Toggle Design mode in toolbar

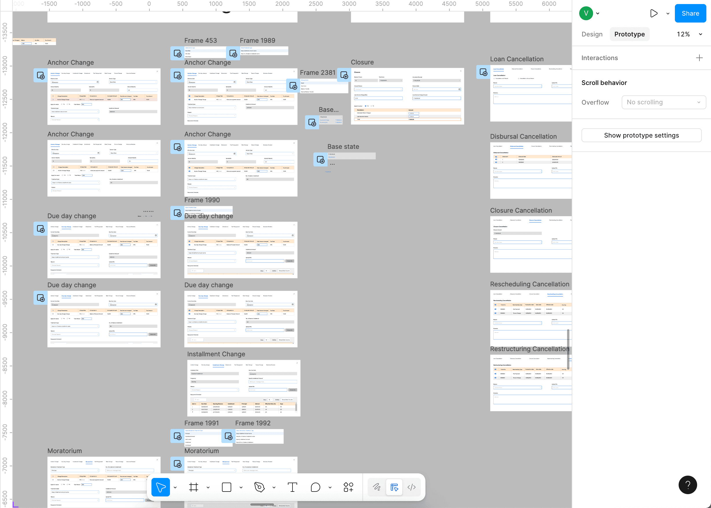pyautogui.click(x=394, y=487)
